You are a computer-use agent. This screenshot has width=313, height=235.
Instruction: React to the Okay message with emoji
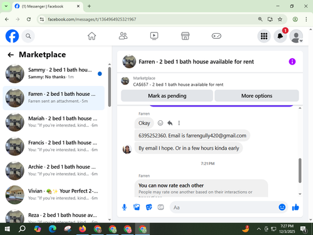[160, 123]
